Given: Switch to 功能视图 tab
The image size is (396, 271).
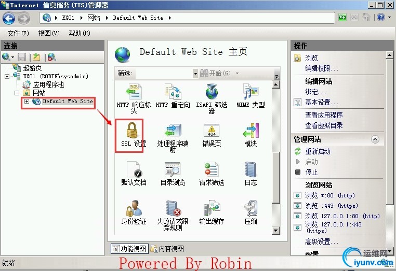Looking at the screenshot, I should tap(129, 249).
